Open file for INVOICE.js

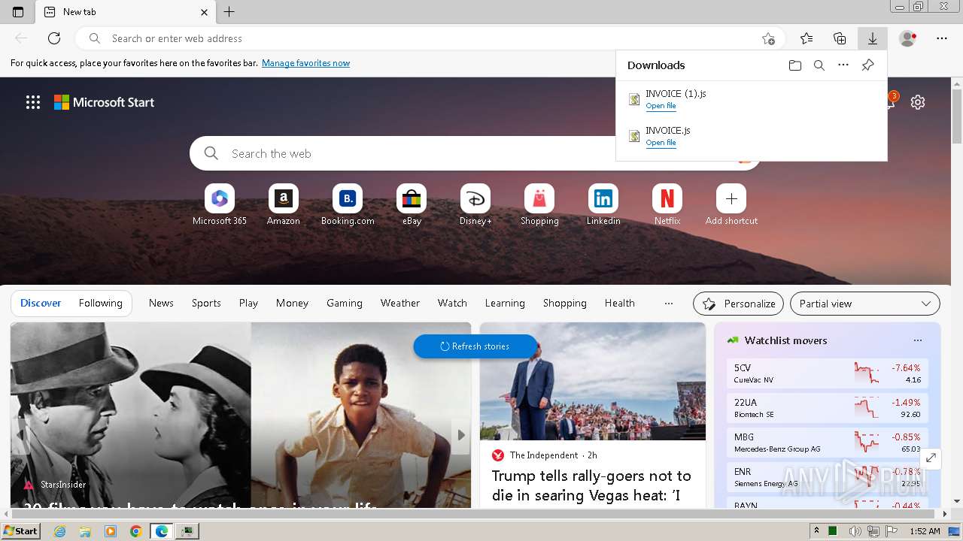point(661,143)
